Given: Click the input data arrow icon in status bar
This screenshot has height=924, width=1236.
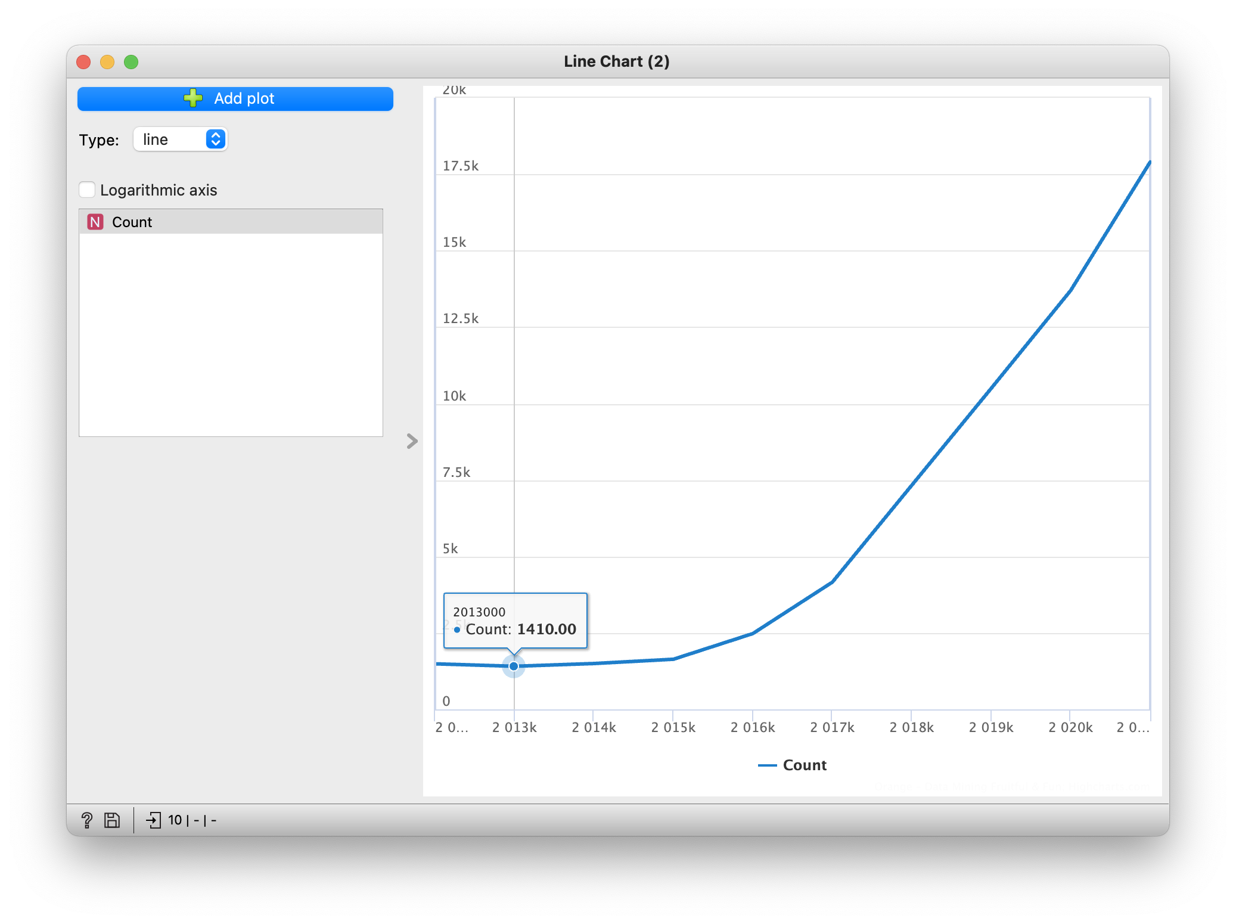Looking at the screenshot, I should point(154,820).
